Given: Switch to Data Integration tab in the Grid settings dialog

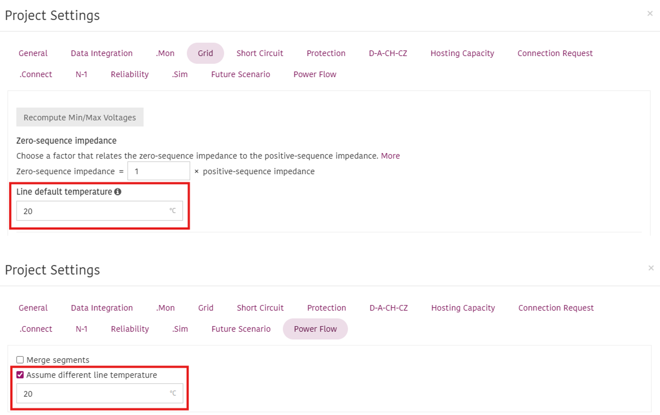Looking at the screenshot, I should click(x=102, y=53).
